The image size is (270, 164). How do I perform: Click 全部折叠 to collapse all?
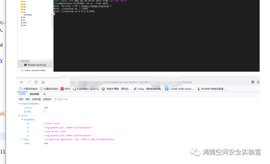pyautogui.click(x=36, y=99)
